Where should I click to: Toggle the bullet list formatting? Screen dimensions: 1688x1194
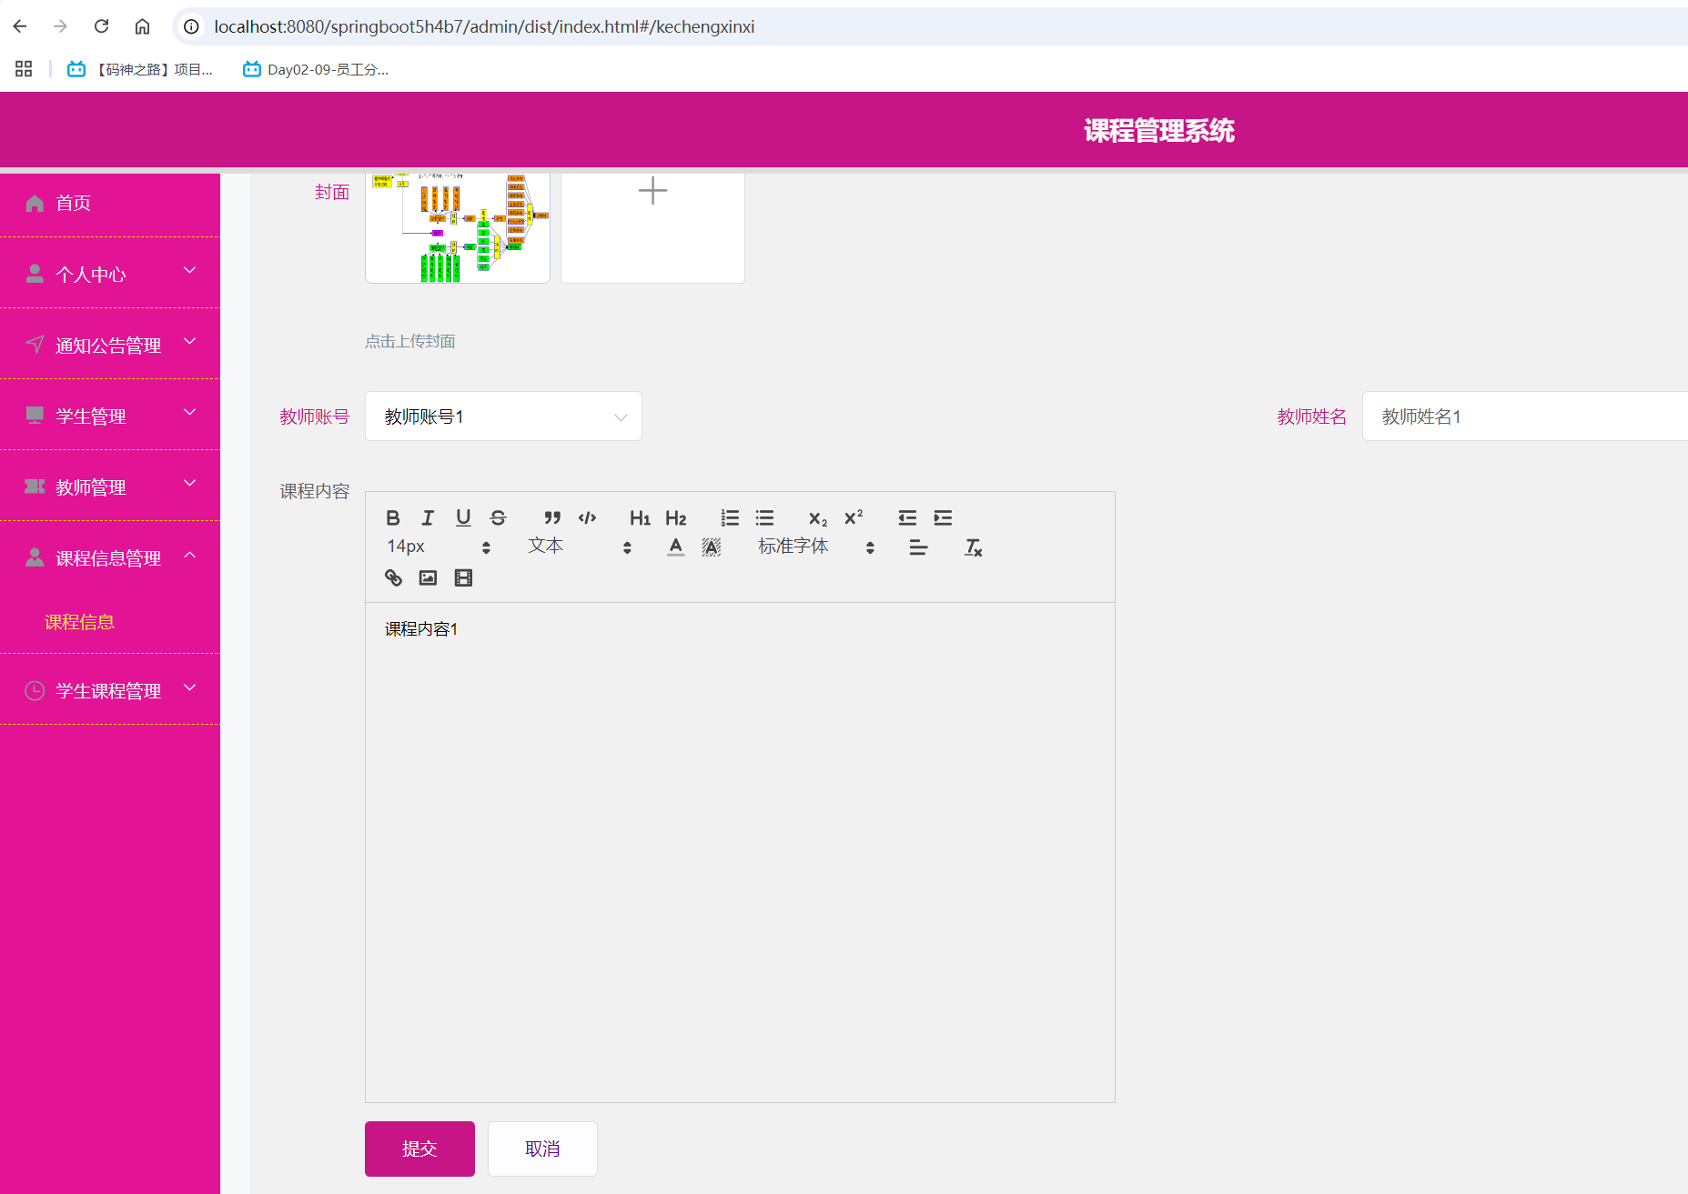point(764,517)
